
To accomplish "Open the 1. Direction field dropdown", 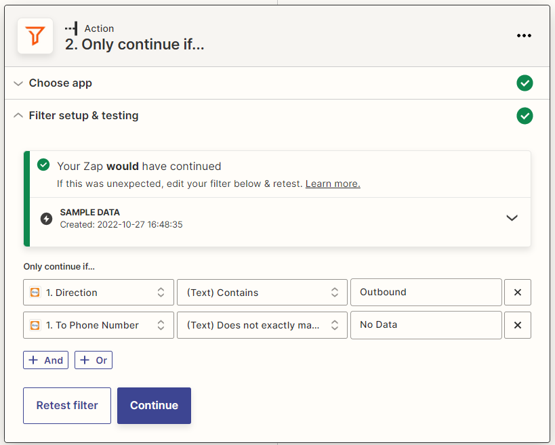I will [98, 292].
